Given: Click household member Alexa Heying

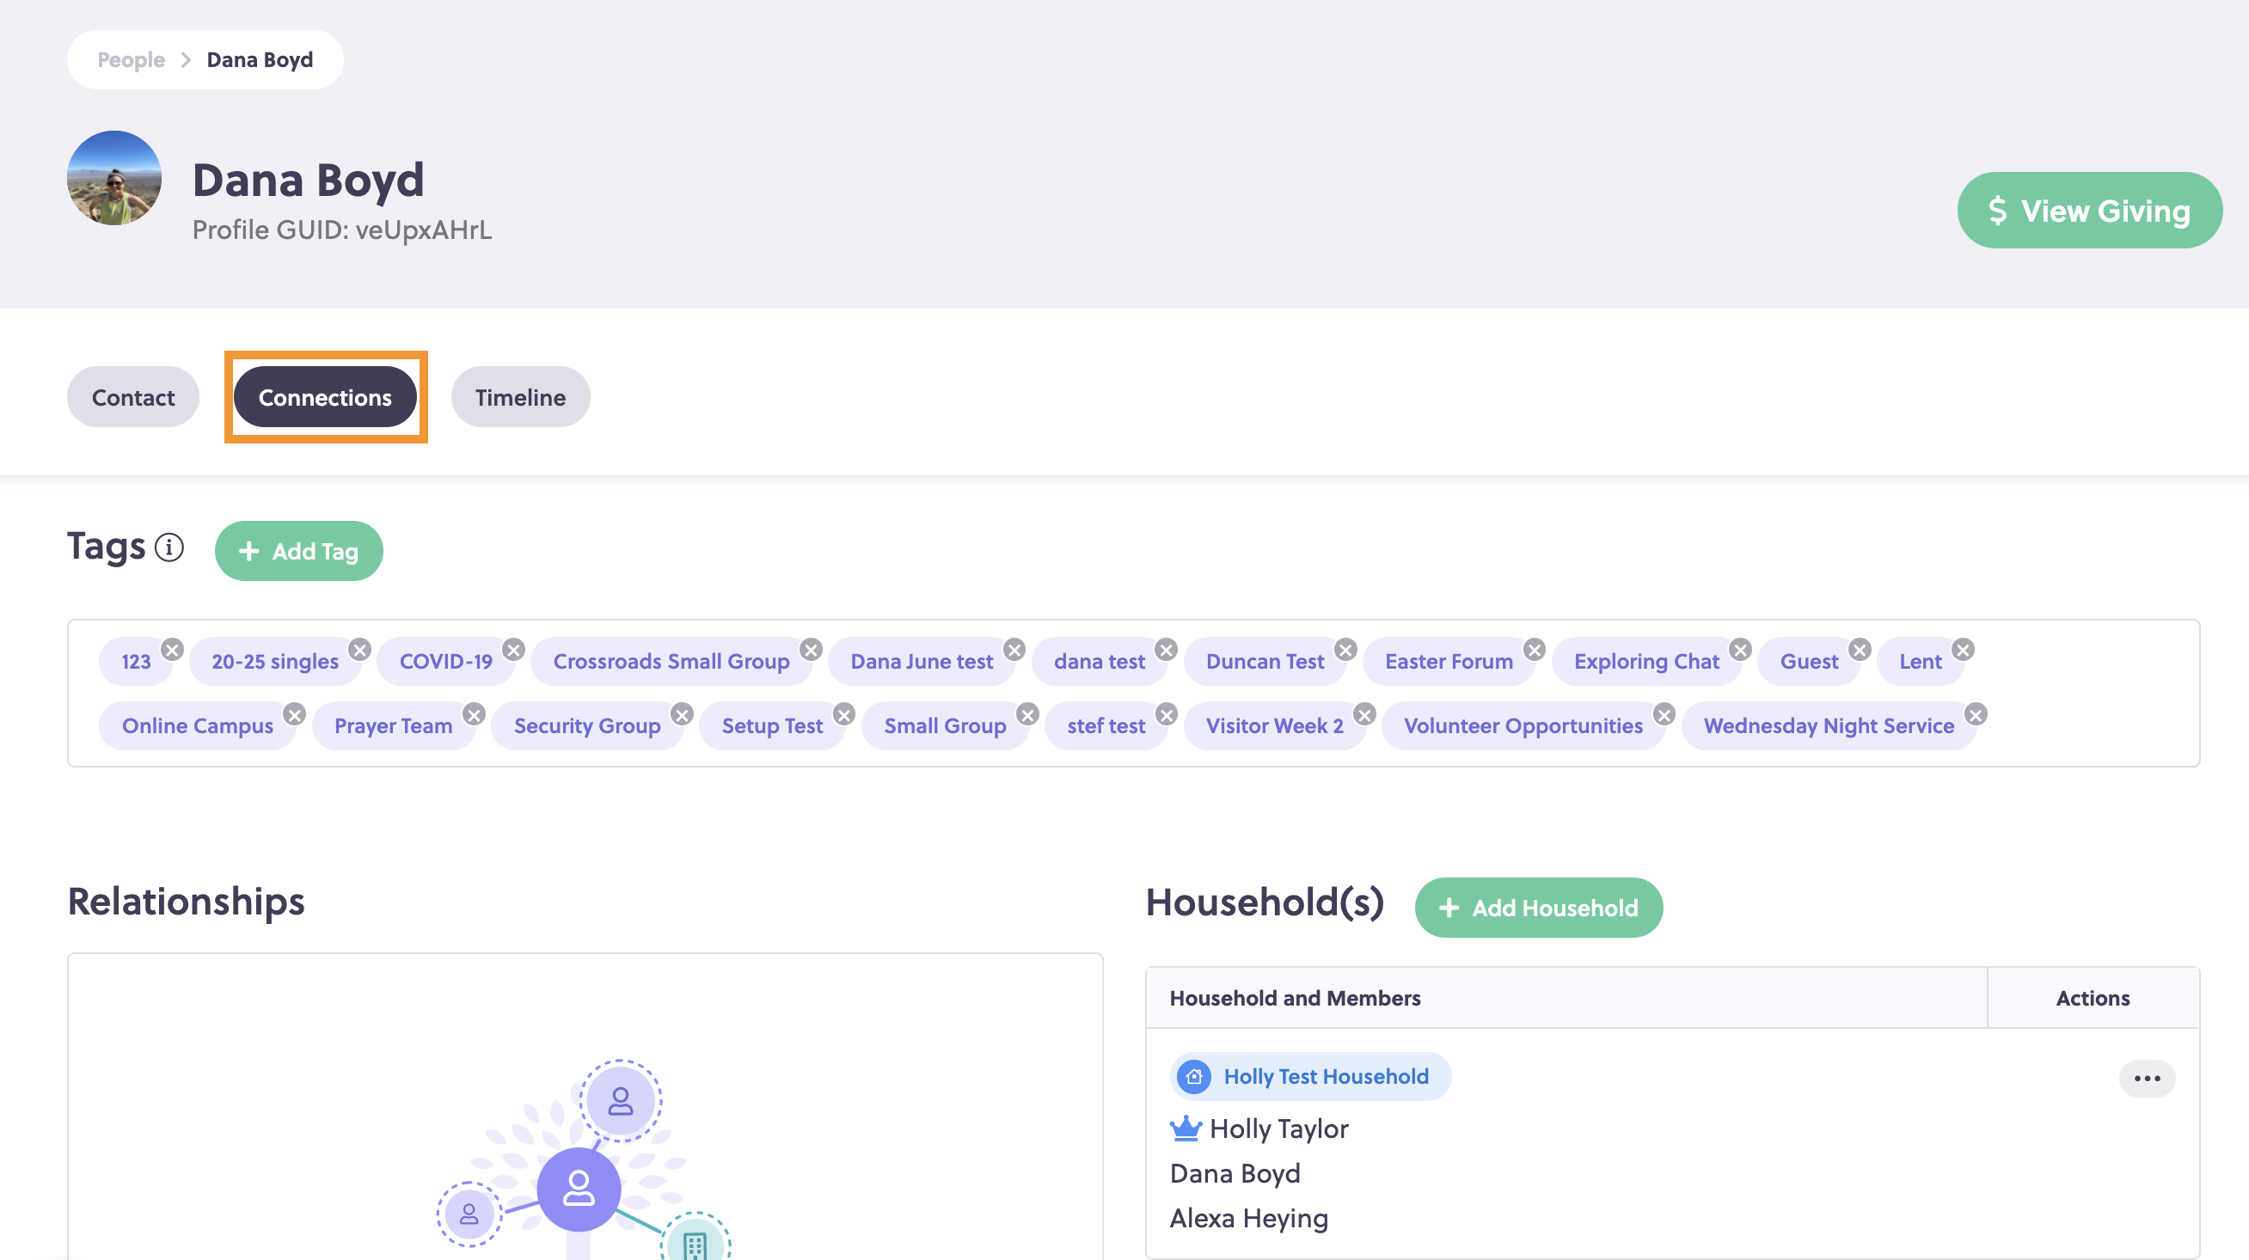Looking at the screenshot, I should (x=1248, y=1218).
